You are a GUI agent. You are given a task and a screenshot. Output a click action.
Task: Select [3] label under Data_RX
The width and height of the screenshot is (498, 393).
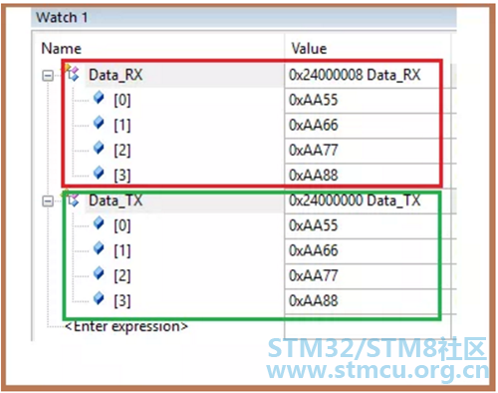123,176
